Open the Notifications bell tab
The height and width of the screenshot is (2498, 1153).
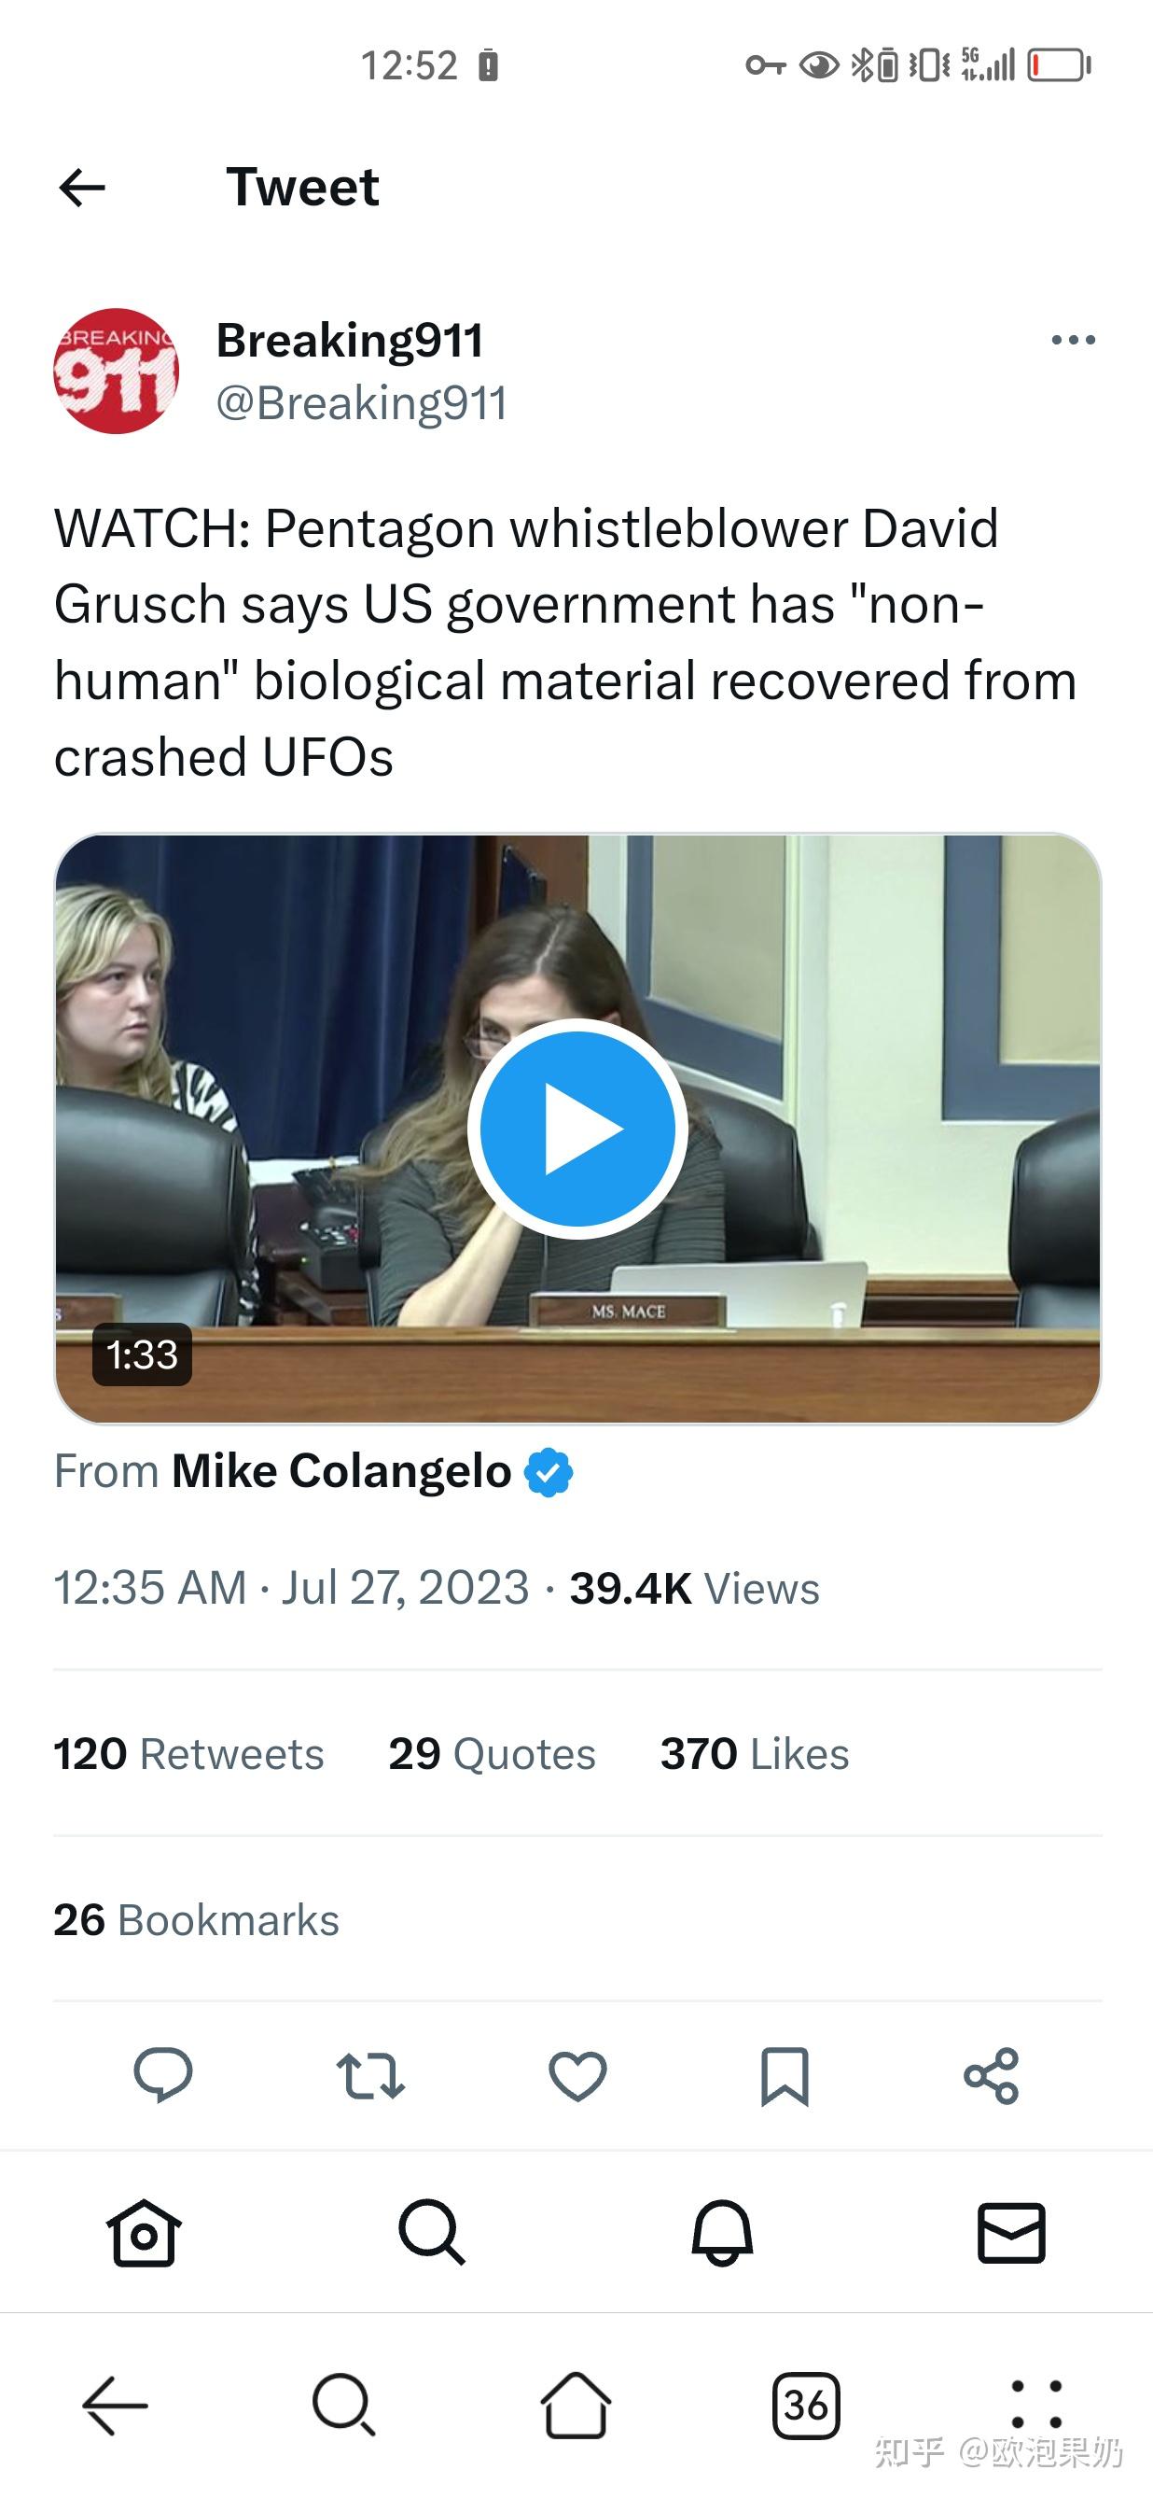[x=722, y=2232]
